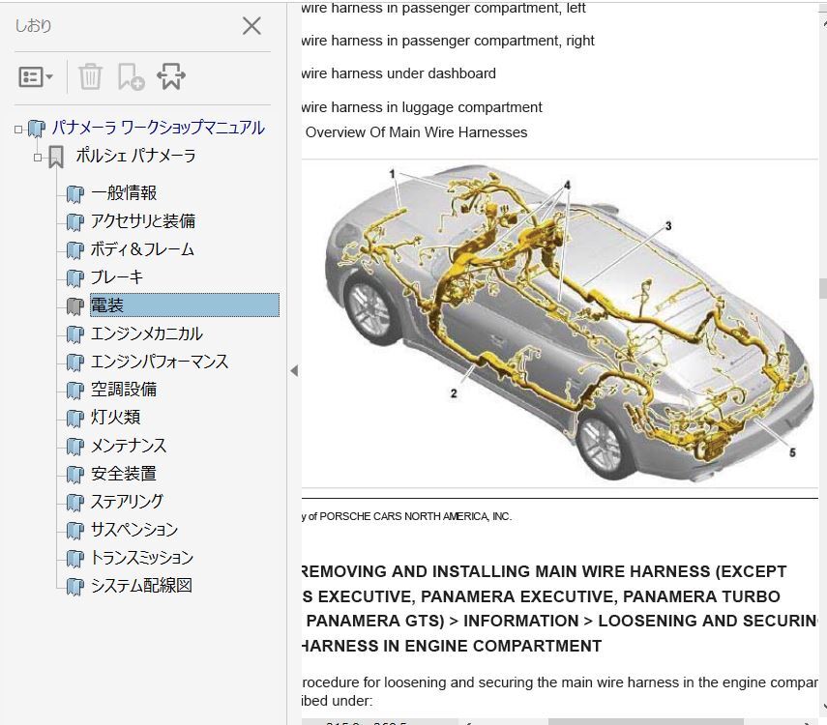Screen dimensions: 827x725
Task: Select the エンジンパフォーマンス bookmark
Action: [160, 362]
